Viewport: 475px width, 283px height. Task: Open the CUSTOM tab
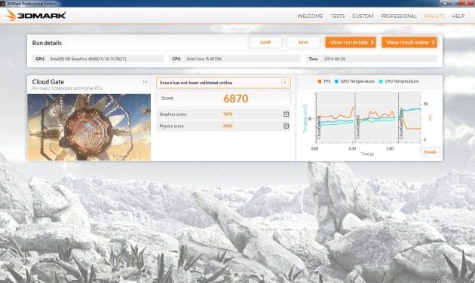tap(363, 16)
